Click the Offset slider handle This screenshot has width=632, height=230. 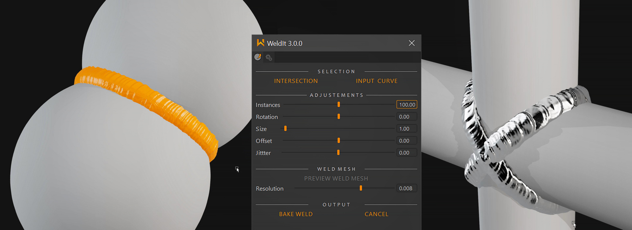tap(339, 141)
